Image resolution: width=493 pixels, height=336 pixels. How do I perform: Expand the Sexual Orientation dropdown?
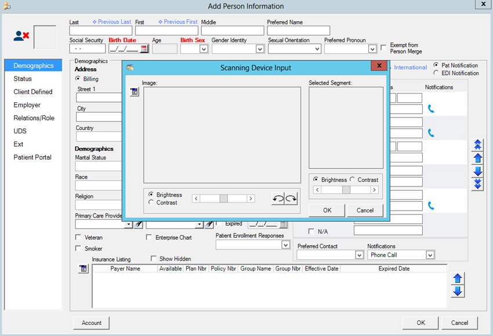(317, 49)
